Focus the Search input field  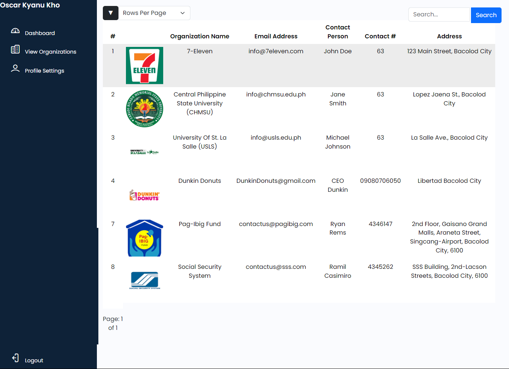[440, 15]
